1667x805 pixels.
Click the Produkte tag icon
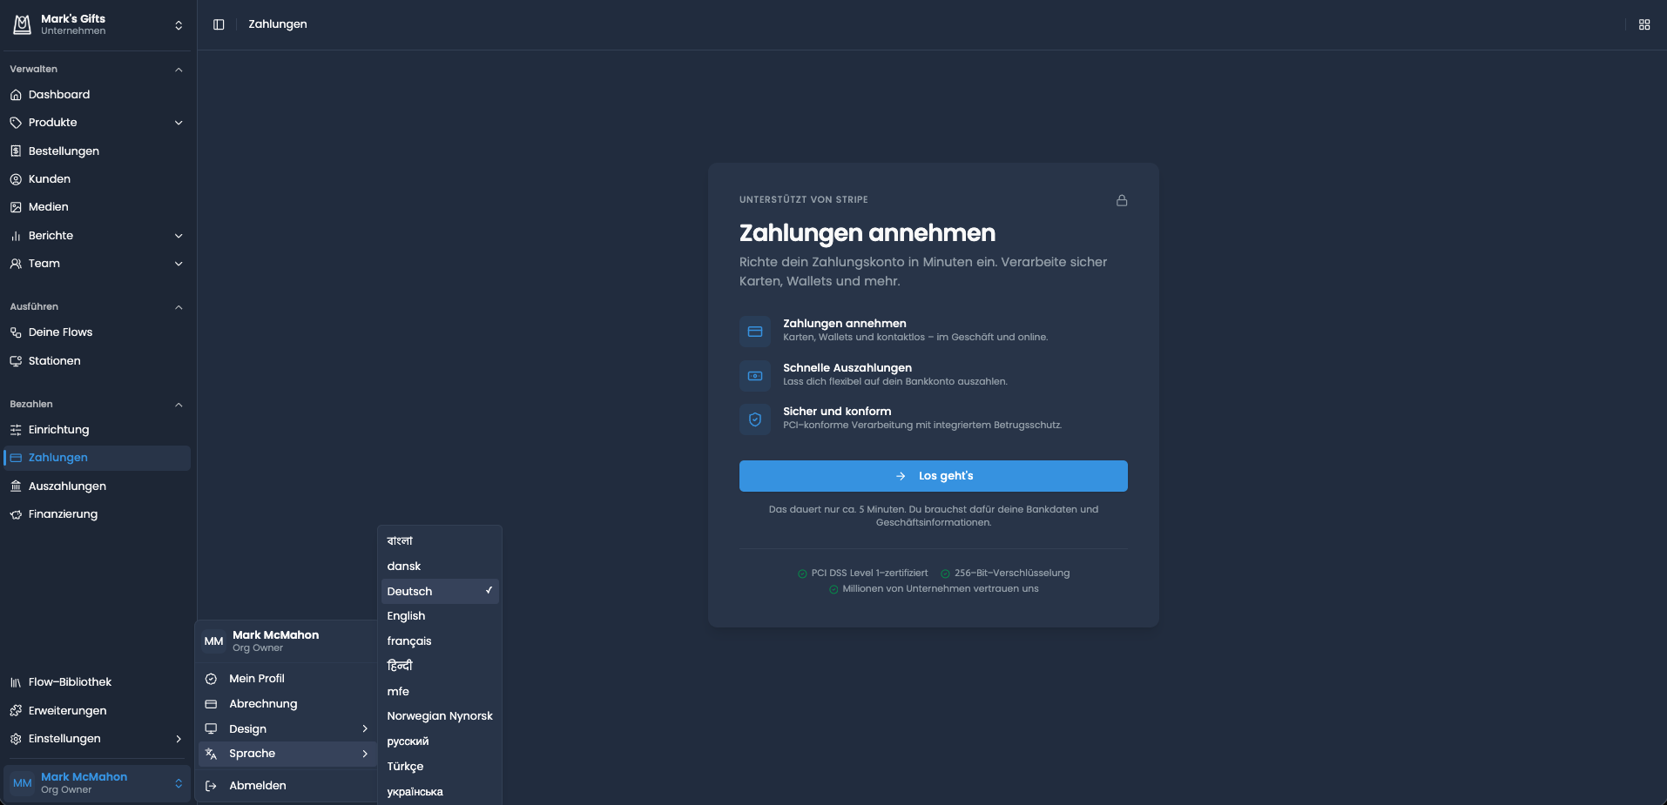[16, 123]
